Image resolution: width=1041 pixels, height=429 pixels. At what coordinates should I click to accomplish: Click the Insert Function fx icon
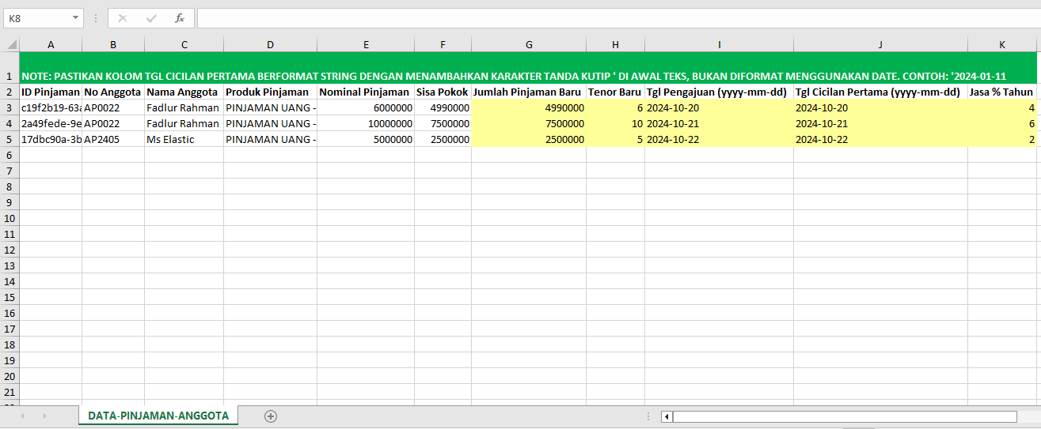pos(180,18)
